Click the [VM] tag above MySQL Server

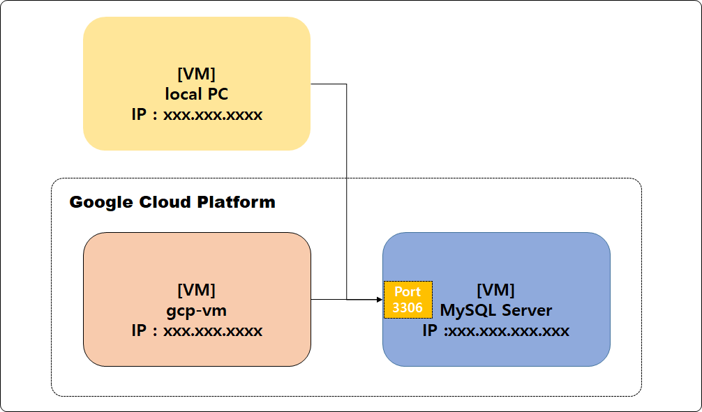(x=495, y=290)
